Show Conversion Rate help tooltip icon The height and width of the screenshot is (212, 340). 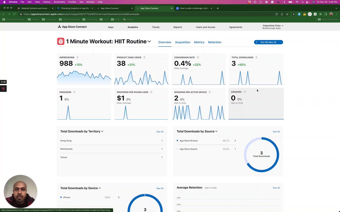(198, 58)
